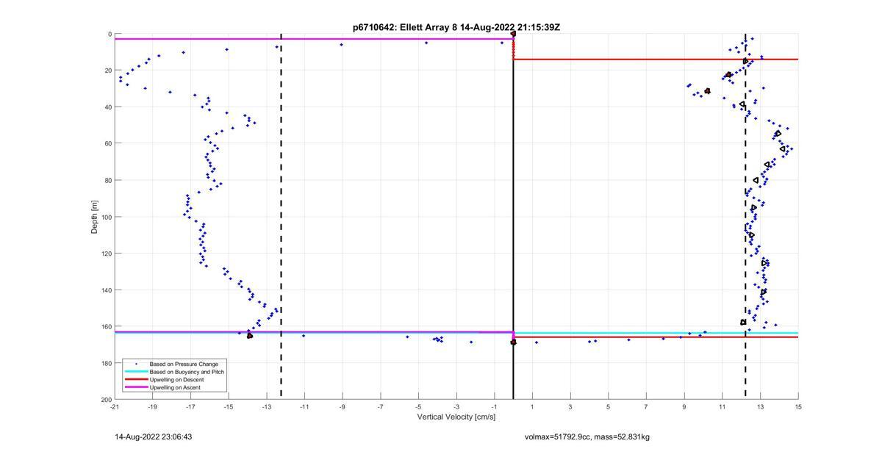Image resolution: width=882 pixels, height=449 pixels.
Task: Click depth axis tick label "180"
Action: [x=105, y=363]
